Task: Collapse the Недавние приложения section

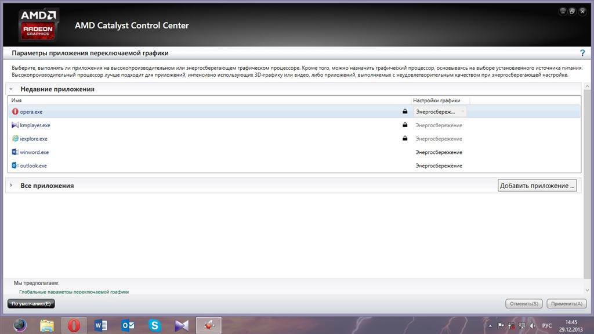Action: (x=11, y=89)
